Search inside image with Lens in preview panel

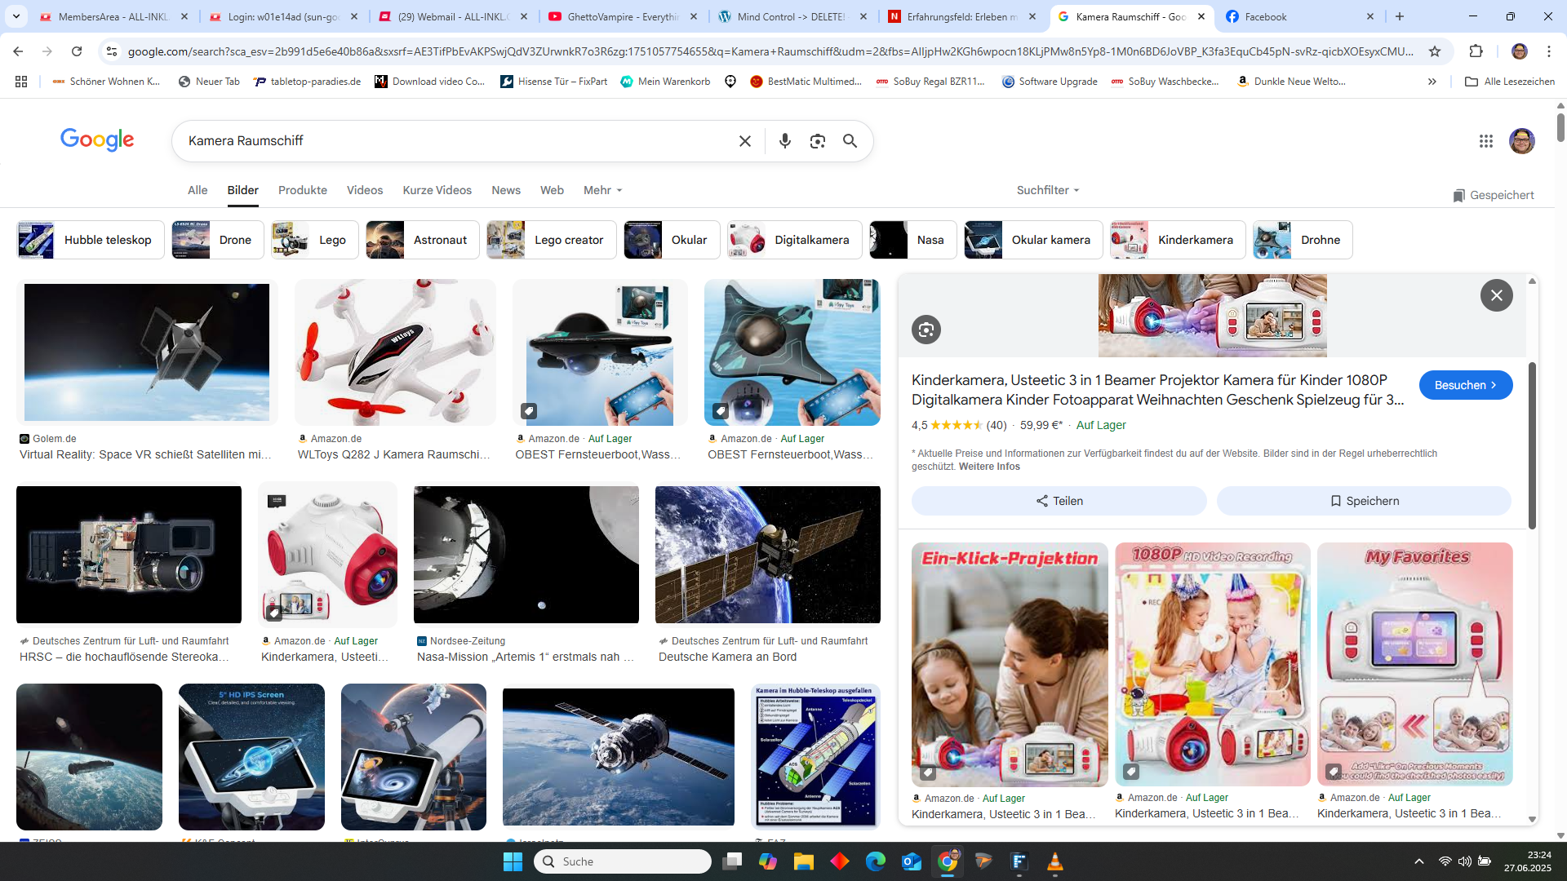point(926,330)
